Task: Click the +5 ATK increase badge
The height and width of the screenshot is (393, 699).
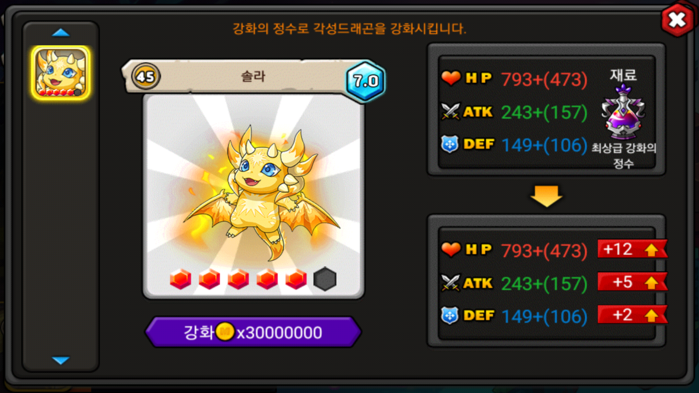Action: coord(633,282)
